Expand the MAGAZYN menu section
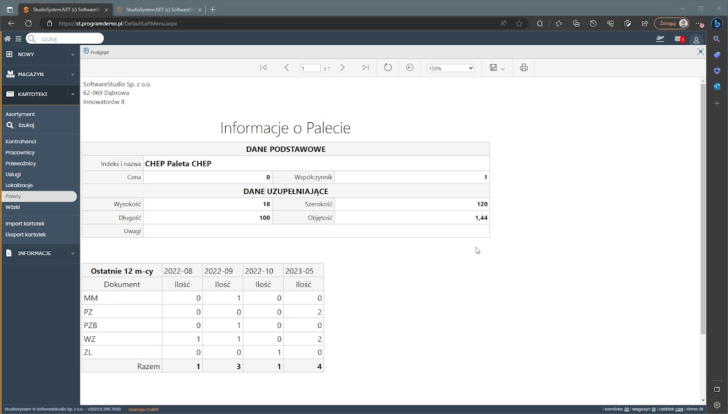 tap(40, 74)
